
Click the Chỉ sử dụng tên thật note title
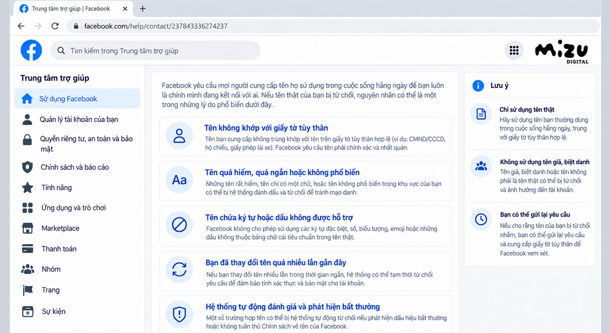coord(527,110)
